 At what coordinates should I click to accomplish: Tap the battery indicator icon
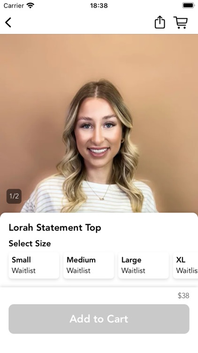point(188,5)
